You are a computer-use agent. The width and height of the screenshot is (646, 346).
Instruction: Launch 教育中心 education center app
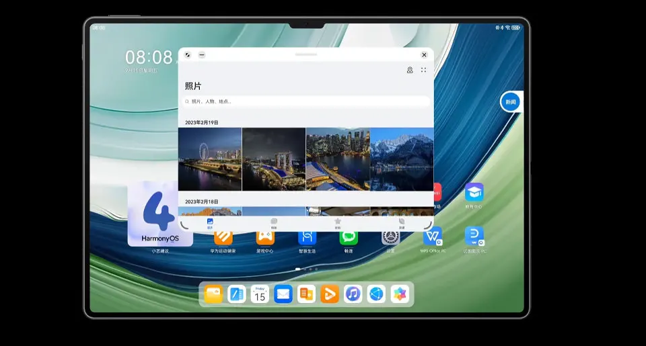(x=474, y=193)
